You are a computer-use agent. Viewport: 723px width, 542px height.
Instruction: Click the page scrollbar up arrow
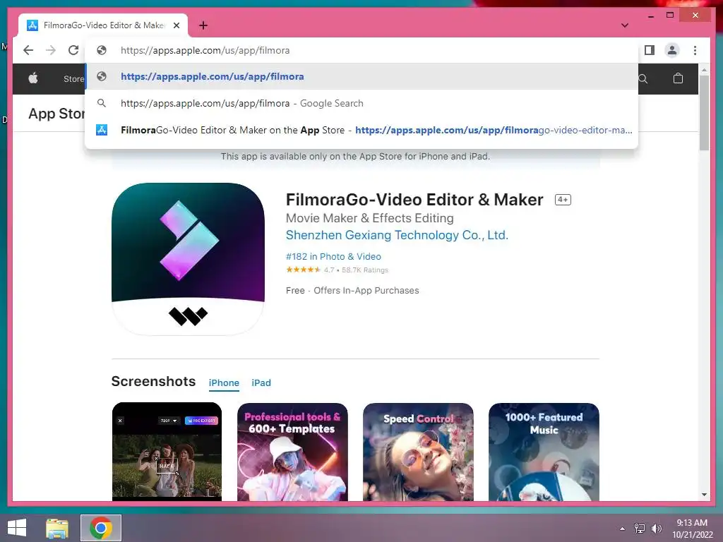pos(704,70)
